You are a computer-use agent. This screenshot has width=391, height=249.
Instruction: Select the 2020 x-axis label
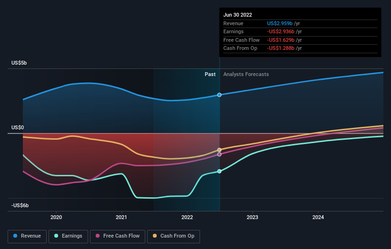(56, 217)
